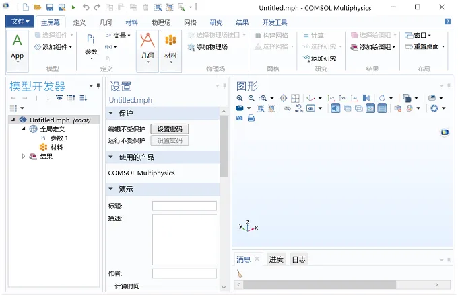Switch to the 几何 ribbon tab
This screenshot has height=295, width=458.
[x=106, y=22]
